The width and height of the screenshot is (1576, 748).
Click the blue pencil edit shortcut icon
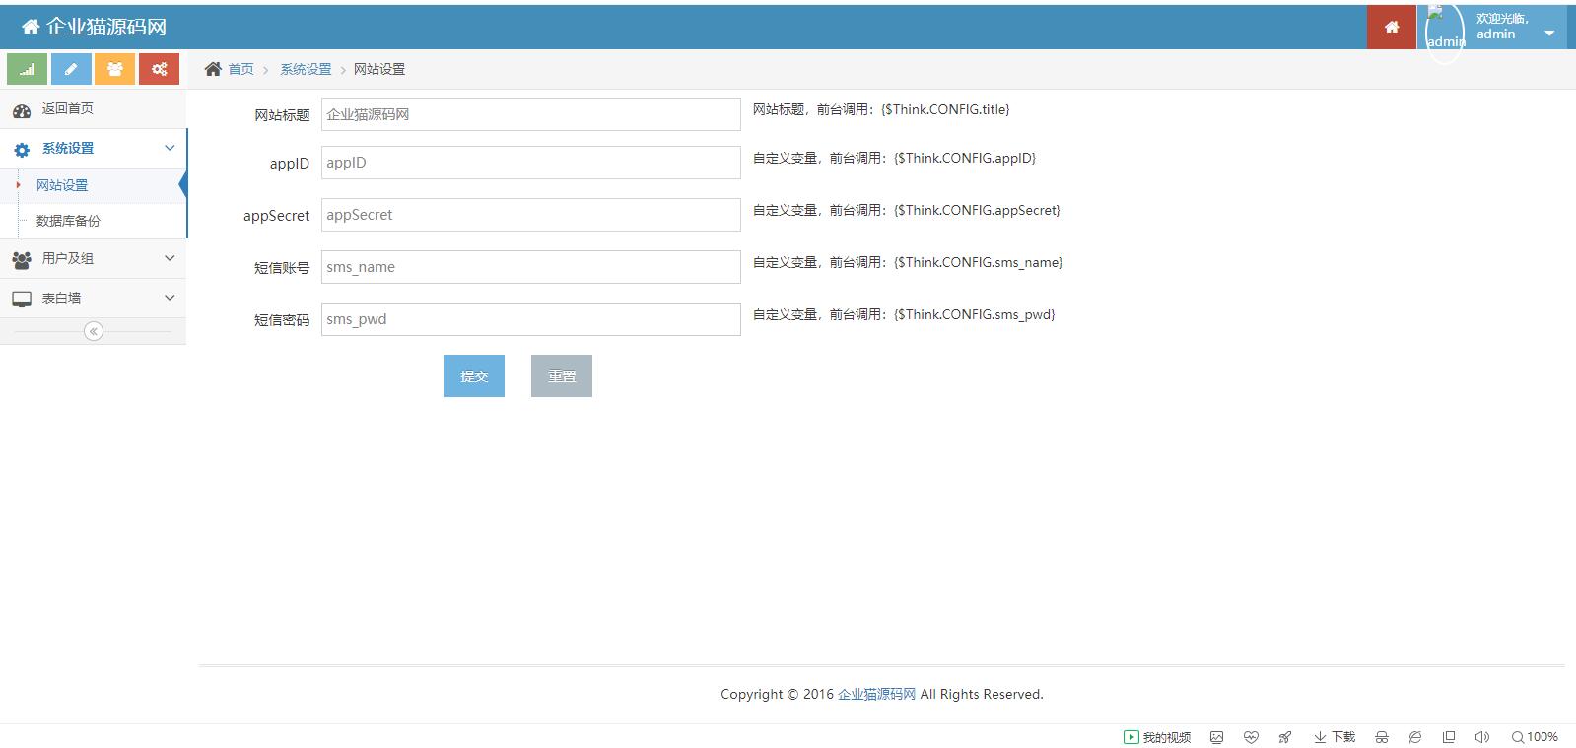click(x=71, y=69)
